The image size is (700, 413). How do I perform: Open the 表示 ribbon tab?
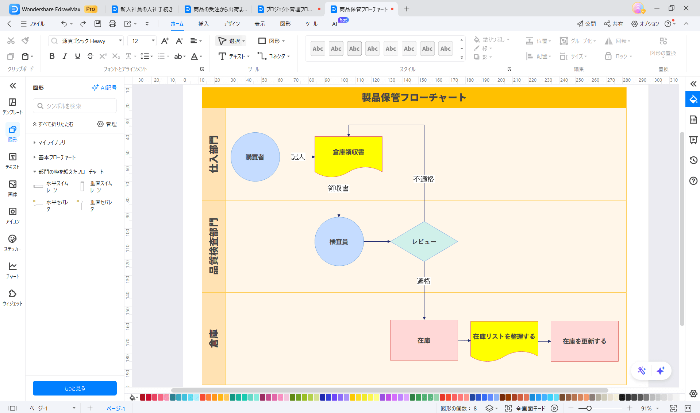(x=260, y=24)
